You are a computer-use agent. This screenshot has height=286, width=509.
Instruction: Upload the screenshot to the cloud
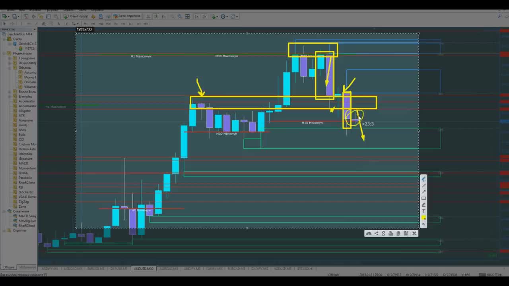tap(369, 234)
